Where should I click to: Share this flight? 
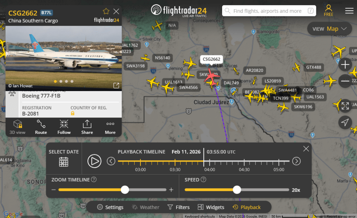(87, 127)
